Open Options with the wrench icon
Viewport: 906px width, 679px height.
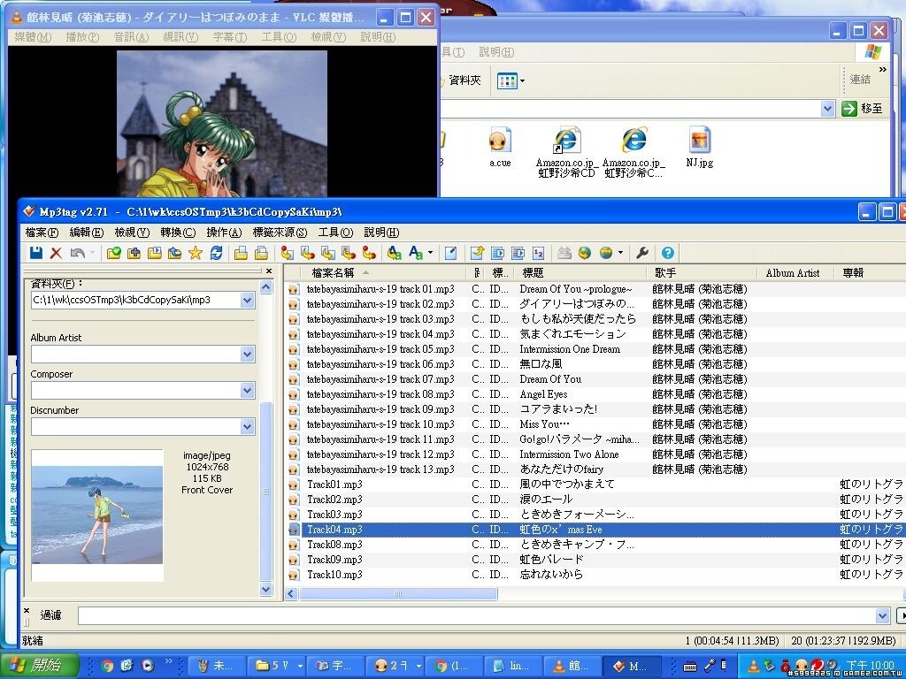click(x=643, y=253)
